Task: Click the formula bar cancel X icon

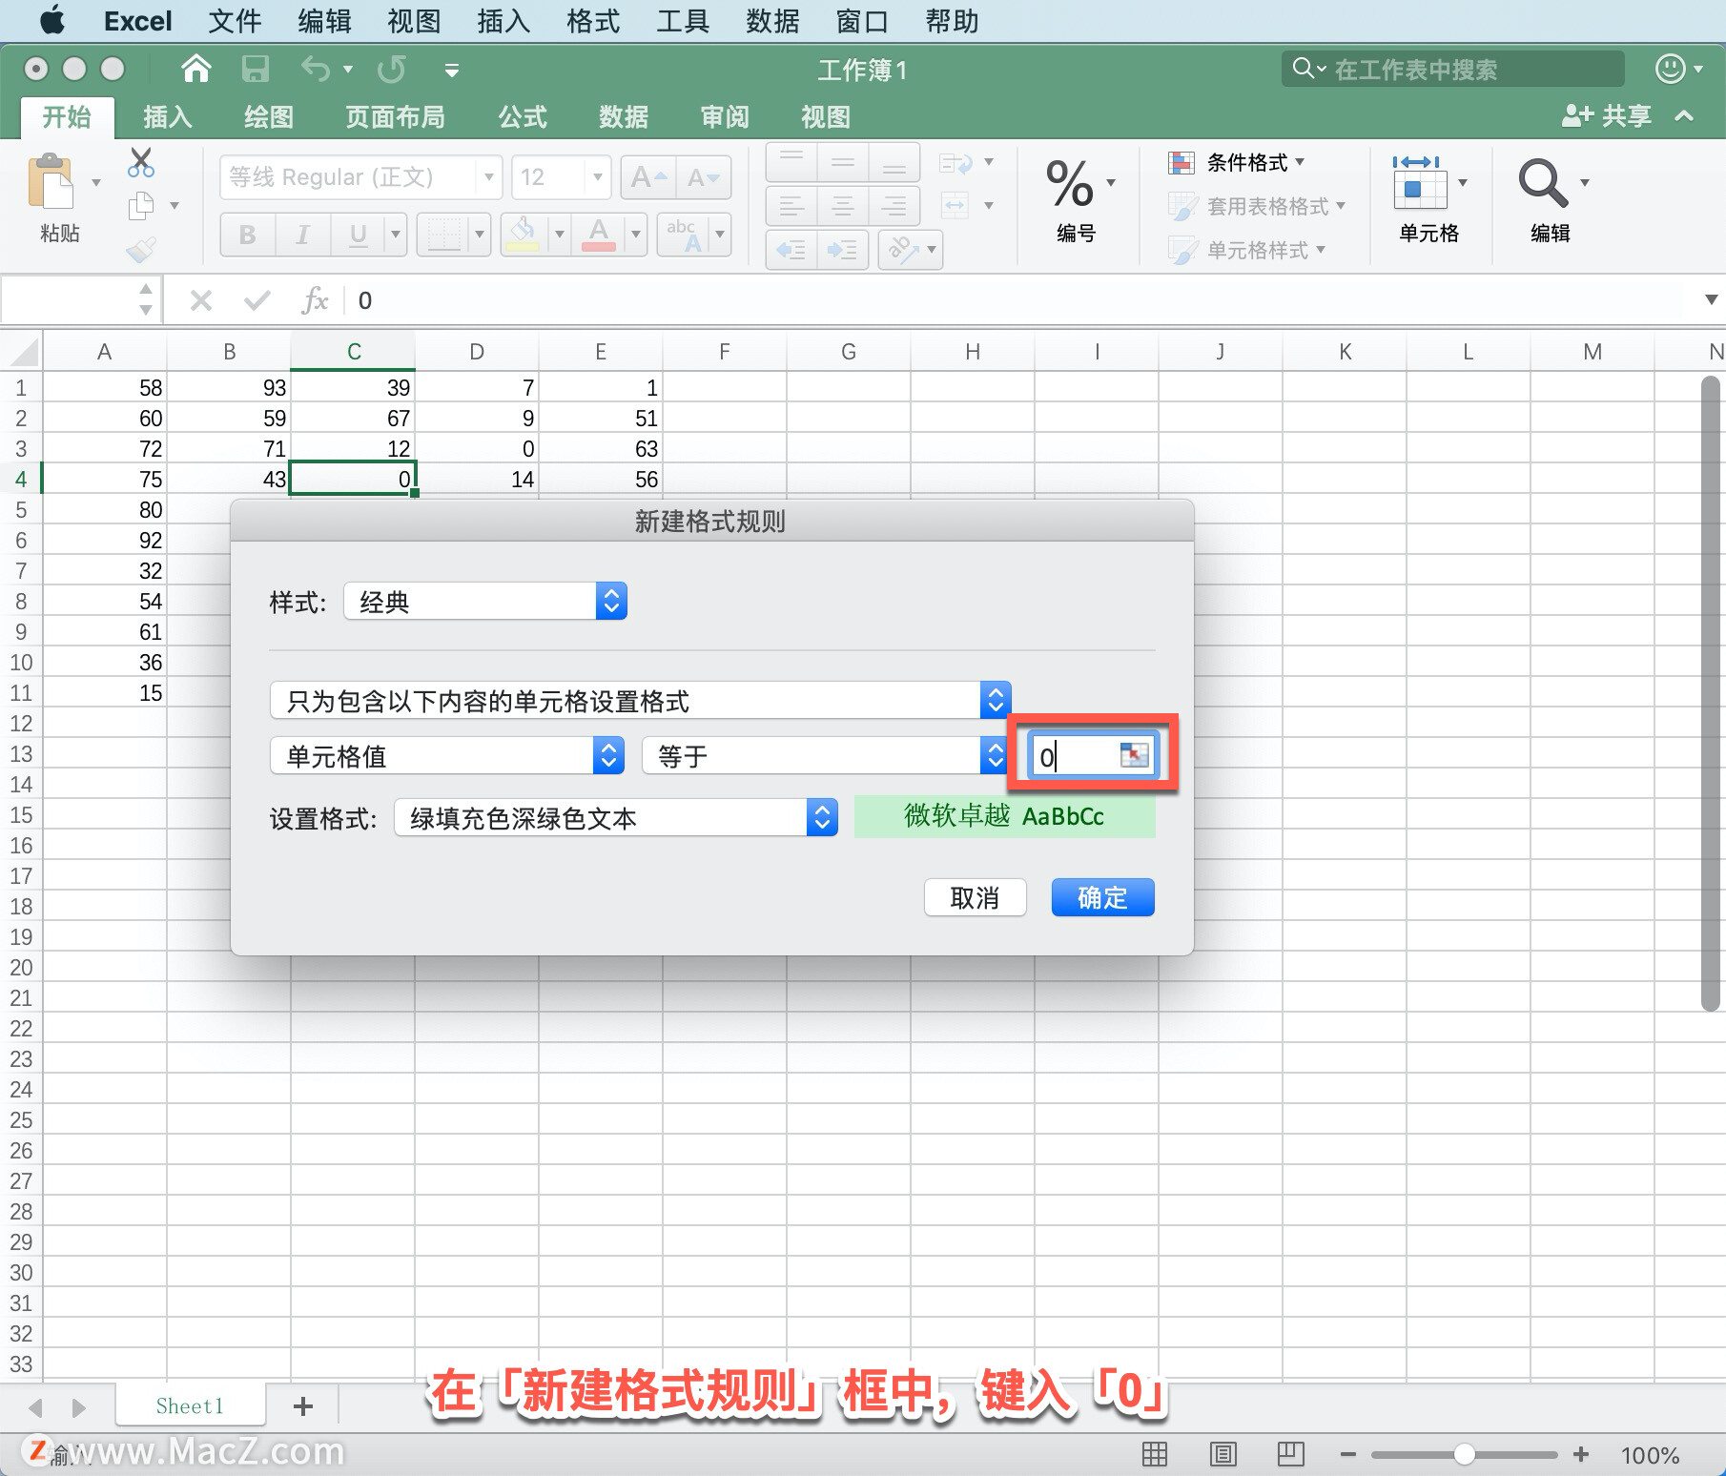Action: coord(200,300)
